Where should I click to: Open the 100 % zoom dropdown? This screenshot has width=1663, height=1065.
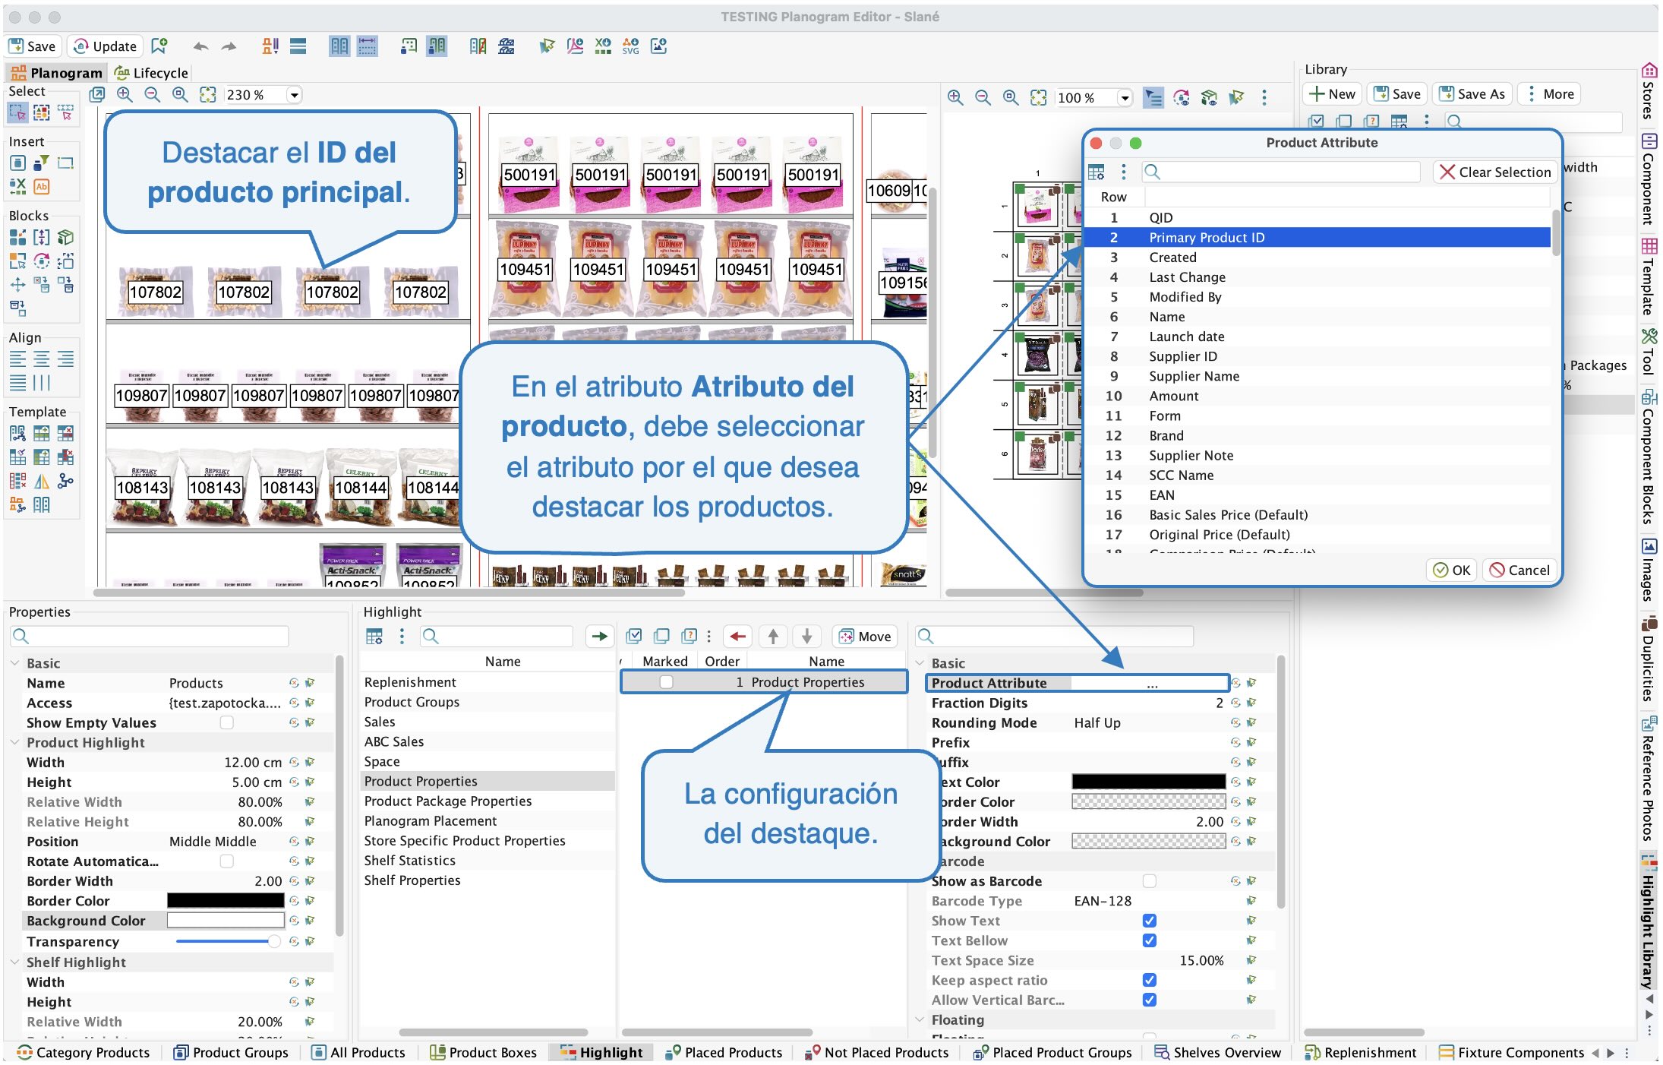(1125, 97)
